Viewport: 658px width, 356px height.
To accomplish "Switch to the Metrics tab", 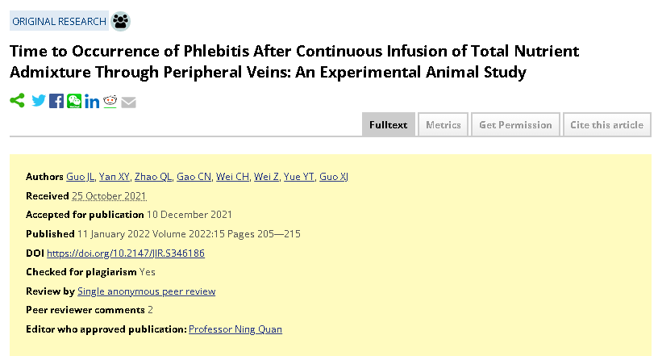I will click(444, 125).
